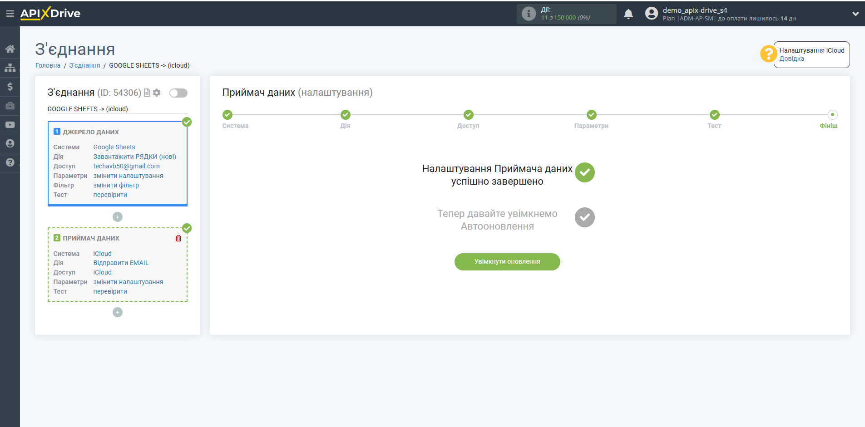The height and width of the screenshot is (427, 865).
Task: Click the yellow question mark help icon
Action: pyautogui.click(x=768, y=54)
